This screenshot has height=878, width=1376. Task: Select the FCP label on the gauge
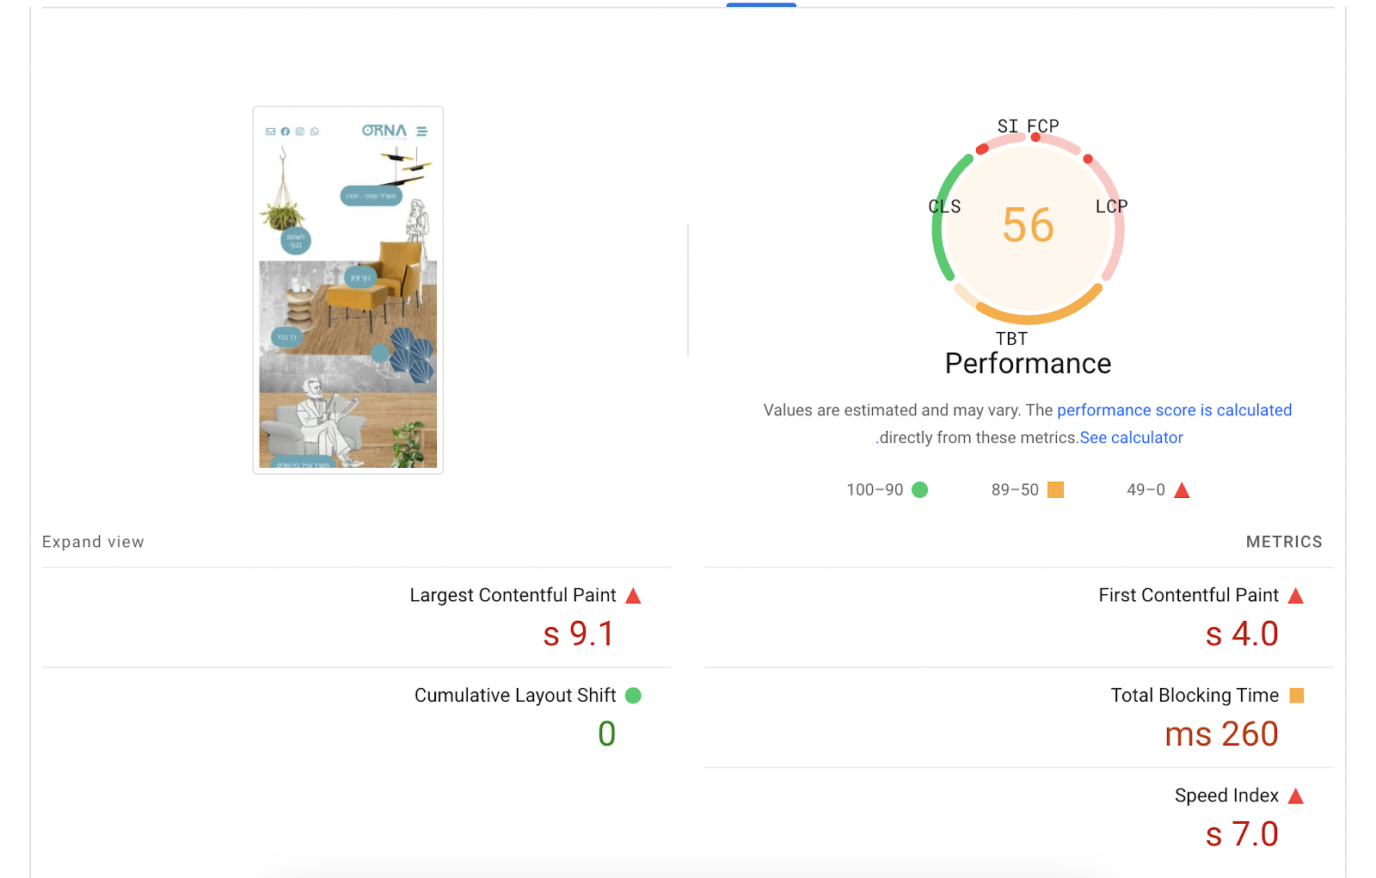coord(1043,126)
